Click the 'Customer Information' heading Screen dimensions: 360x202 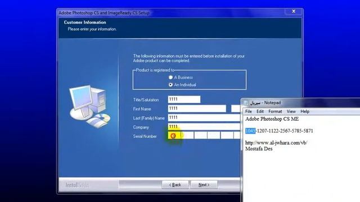(85, 22)
